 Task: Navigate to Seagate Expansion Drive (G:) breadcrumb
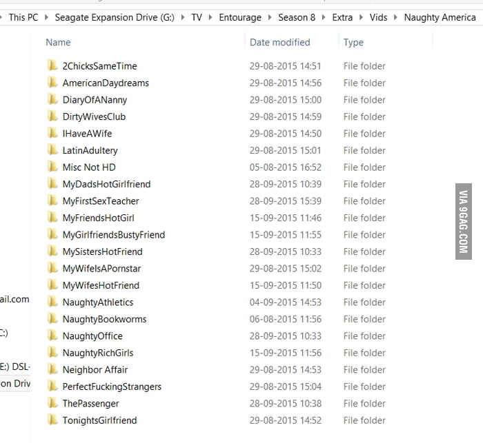point(114,17)
